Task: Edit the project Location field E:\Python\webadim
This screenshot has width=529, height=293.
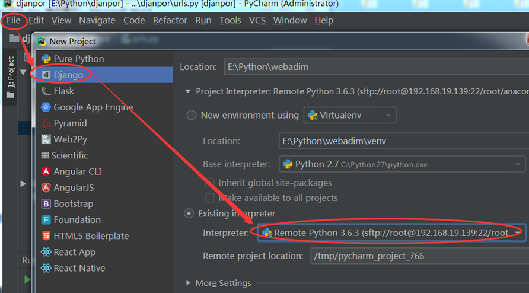Action: (x=377, y=67)
